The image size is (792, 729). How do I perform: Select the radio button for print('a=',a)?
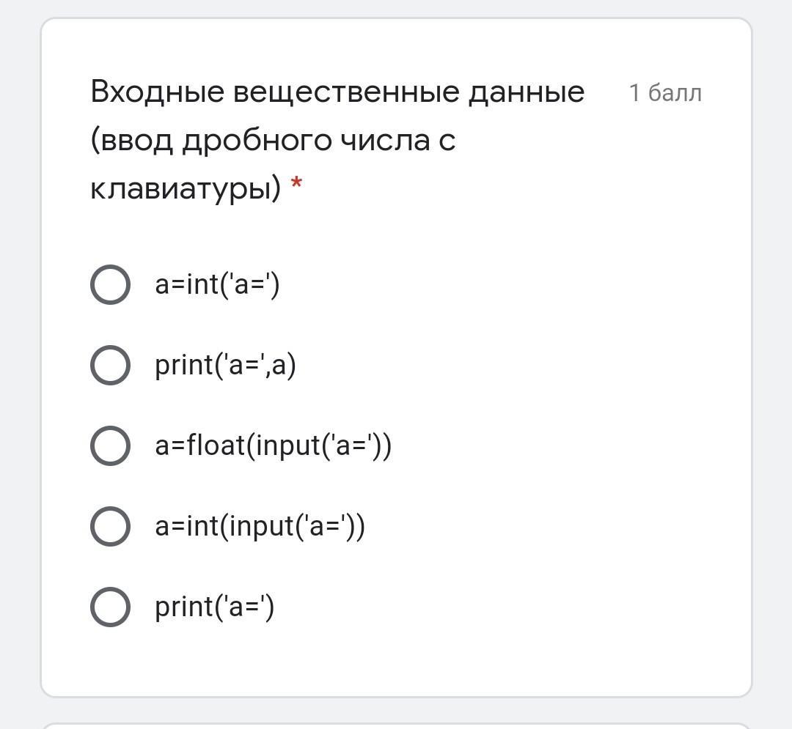110,366
